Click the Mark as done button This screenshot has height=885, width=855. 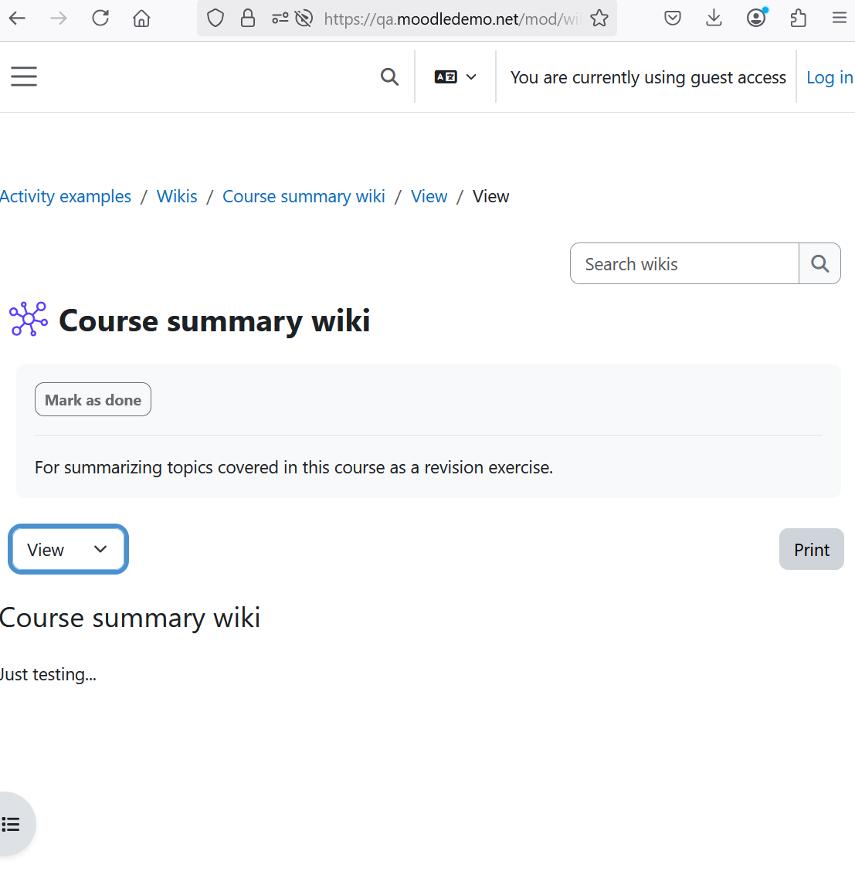(x=93, y=399)
